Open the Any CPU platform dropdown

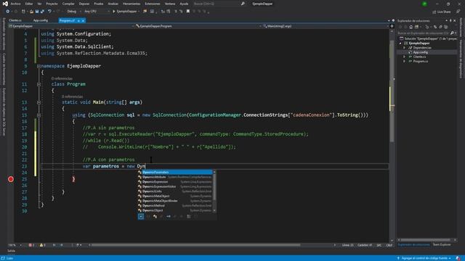pos(97,12)
